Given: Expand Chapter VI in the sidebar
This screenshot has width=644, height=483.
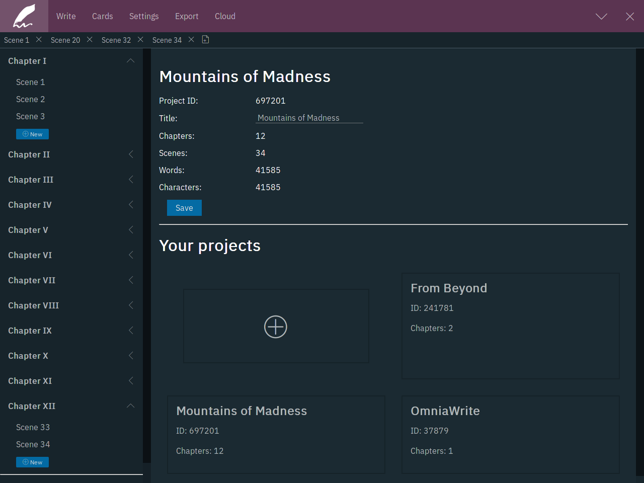Looking at the screenshot, I should pos(131,255).
